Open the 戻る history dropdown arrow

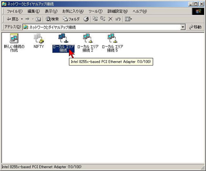[22, 19]
